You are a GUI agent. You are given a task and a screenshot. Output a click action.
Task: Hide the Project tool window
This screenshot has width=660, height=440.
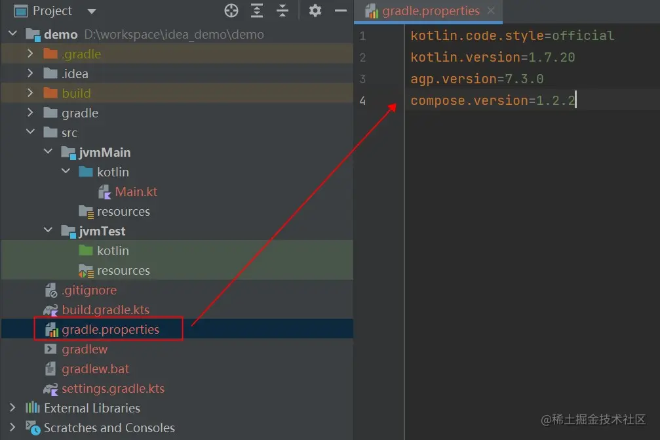click(x=341, y=10)
